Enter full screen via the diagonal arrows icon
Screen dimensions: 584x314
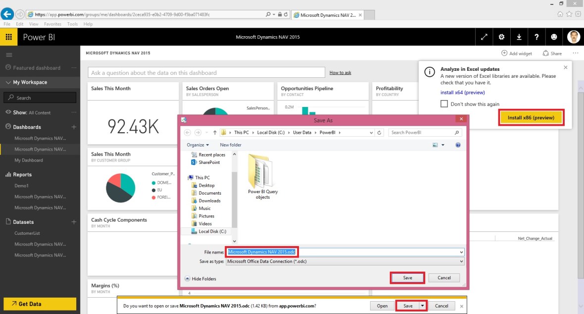click(x=484, y=36)
